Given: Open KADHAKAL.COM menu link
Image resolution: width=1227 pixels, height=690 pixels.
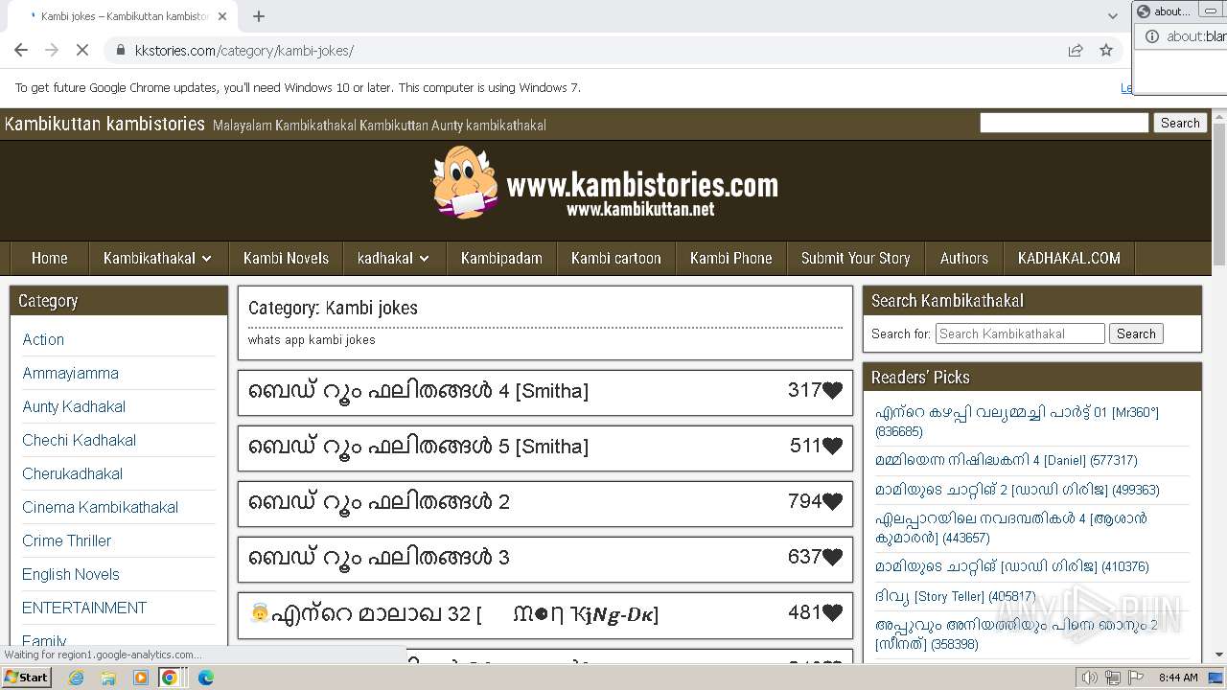Looking at the screenshot, I should tap(1069, 258).
